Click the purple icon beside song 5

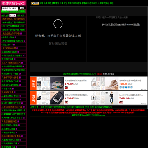pos(21,33)
